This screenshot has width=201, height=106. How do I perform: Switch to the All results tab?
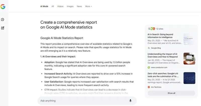(x=53, y=6)
